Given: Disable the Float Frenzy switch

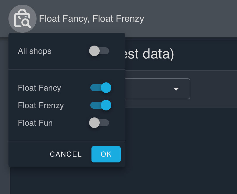Looking at the screenshot, I should coord(101,105).
